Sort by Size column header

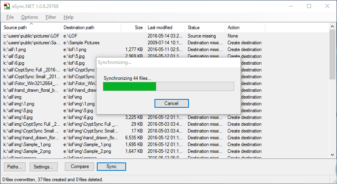point(133,28)
